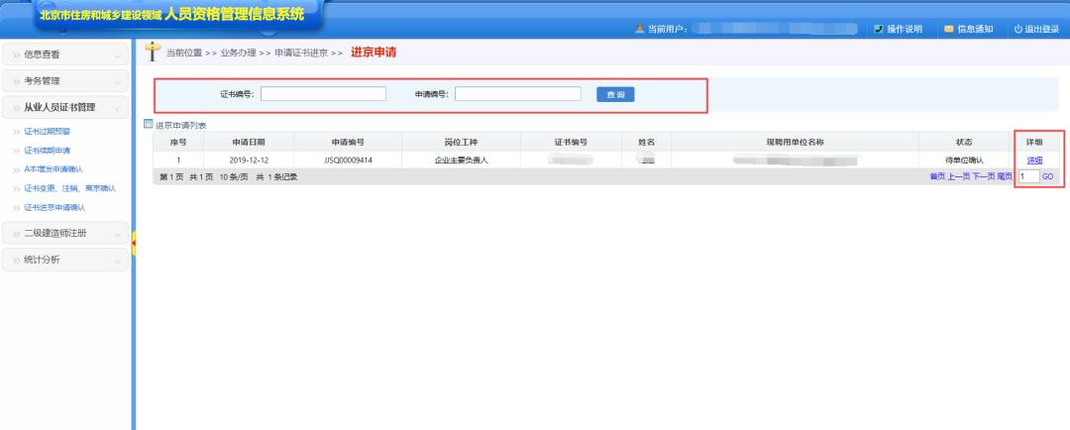The height and width of the screenshot is (430, 1070).
Task: Expand the 统计分析 menu section
Action: pyautogui.click(x=65, y=260)
